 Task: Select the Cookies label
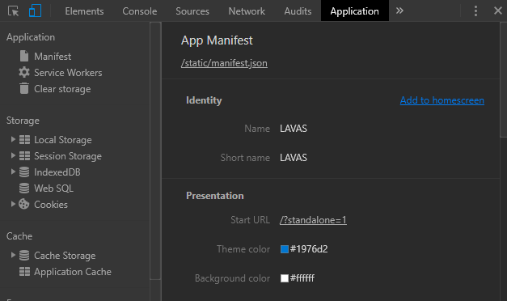coord(51,205)
